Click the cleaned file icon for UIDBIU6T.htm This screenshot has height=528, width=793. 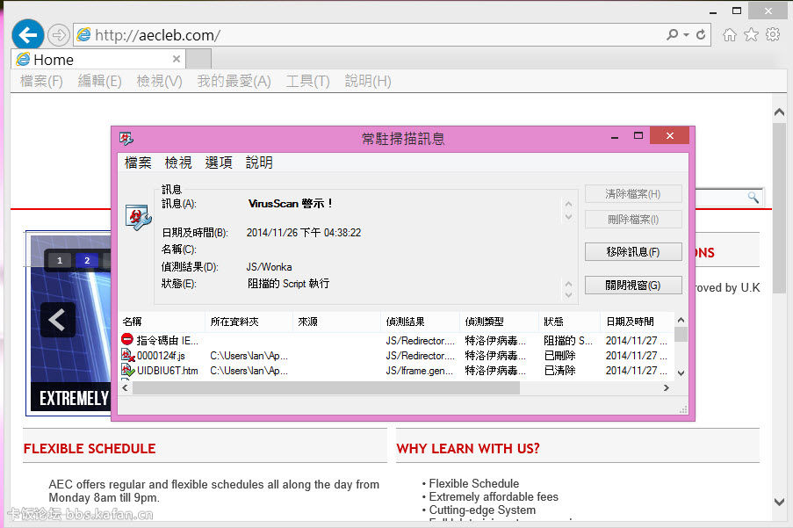click(127, 370)
